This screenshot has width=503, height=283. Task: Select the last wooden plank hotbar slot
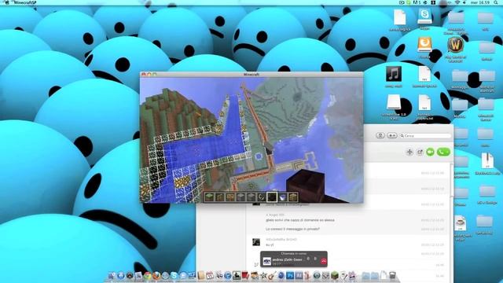click(293, 197)
